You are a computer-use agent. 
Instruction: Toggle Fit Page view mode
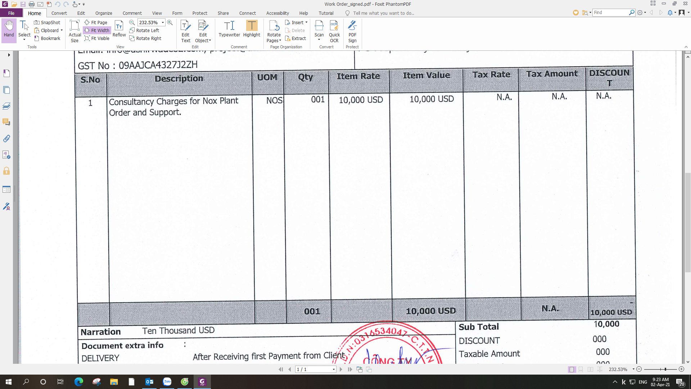tap(96, 22)
